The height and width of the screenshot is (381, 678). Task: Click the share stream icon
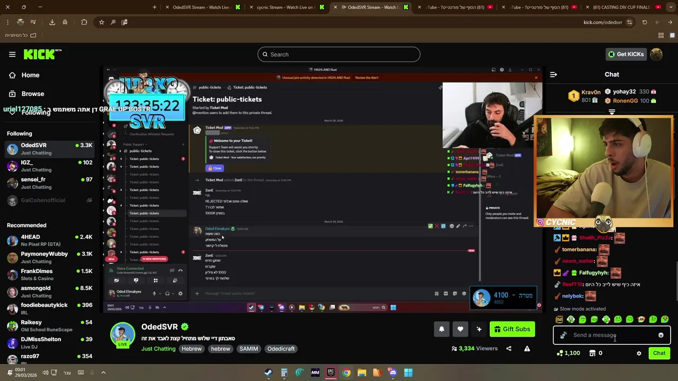click(x=508, y=349)
